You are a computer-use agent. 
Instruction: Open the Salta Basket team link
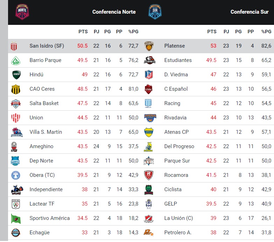44,103
